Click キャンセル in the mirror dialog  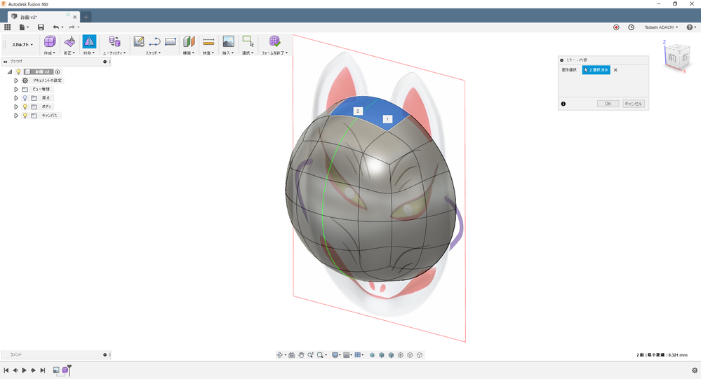coord(633,104)
